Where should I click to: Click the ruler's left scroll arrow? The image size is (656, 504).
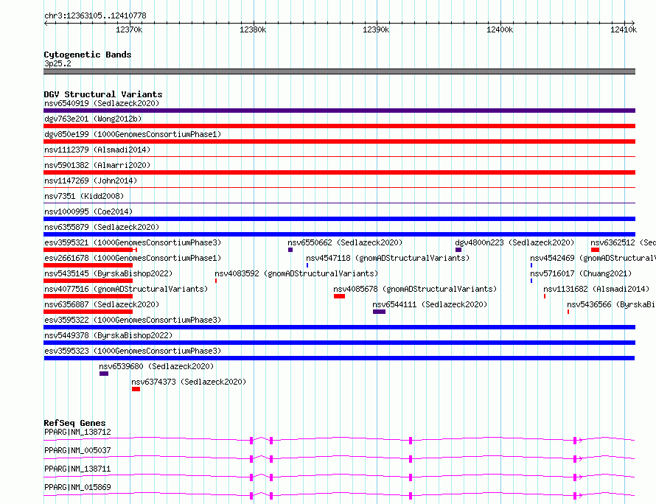(46, 23)
